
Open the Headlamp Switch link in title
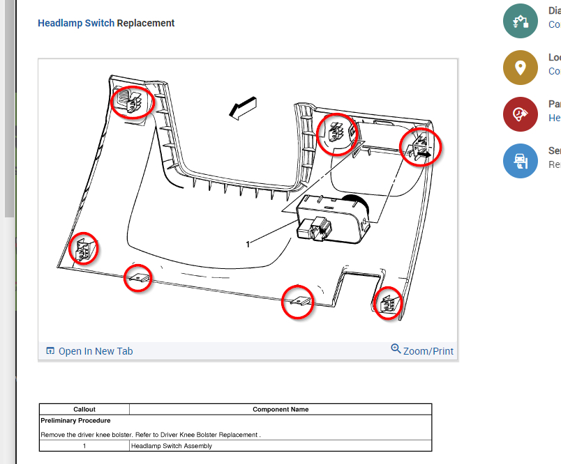[x=76, y=23]
